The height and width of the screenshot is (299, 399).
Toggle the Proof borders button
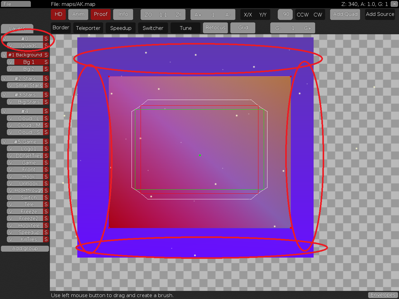coord(101,14)
